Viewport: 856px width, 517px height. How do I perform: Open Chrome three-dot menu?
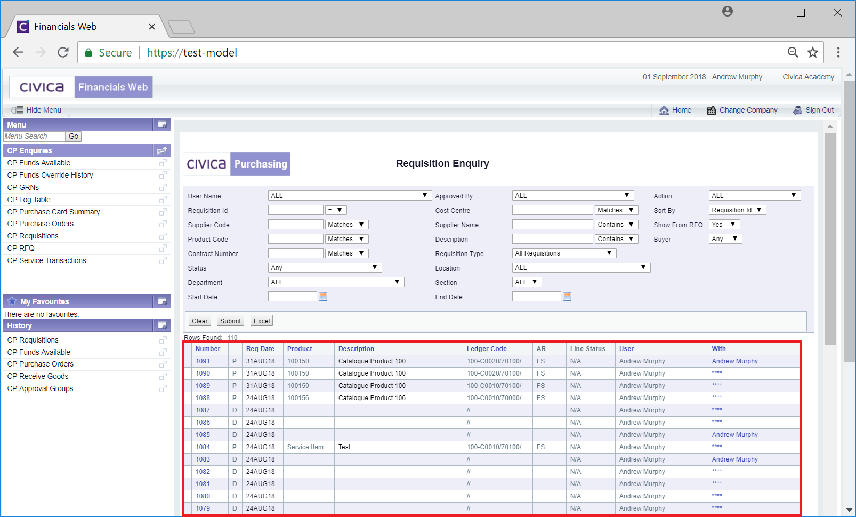[x=838, y=52]
